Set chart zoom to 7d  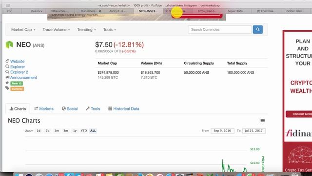(48, 131)
